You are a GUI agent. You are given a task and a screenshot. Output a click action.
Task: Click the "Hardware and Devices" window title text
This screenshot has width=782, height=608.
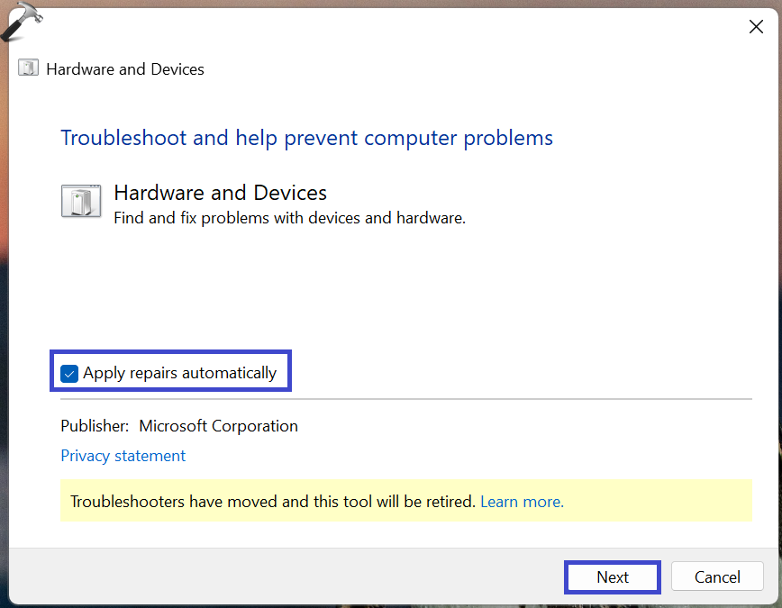(125, 69)
